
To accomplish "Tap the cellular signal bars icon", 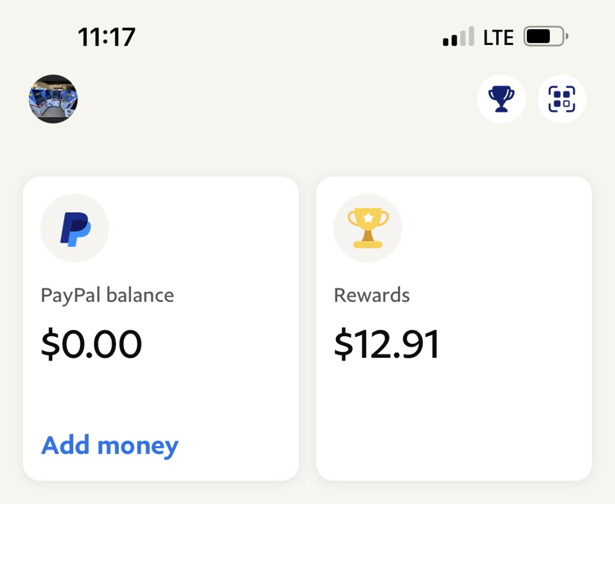I will (x=459, y=37).
